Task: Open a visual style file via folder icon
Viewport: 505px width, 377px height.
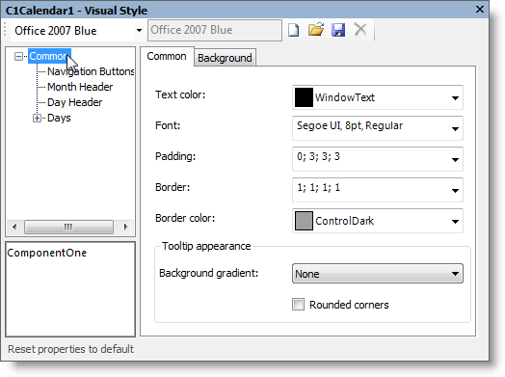Action: tap(316, 30)
